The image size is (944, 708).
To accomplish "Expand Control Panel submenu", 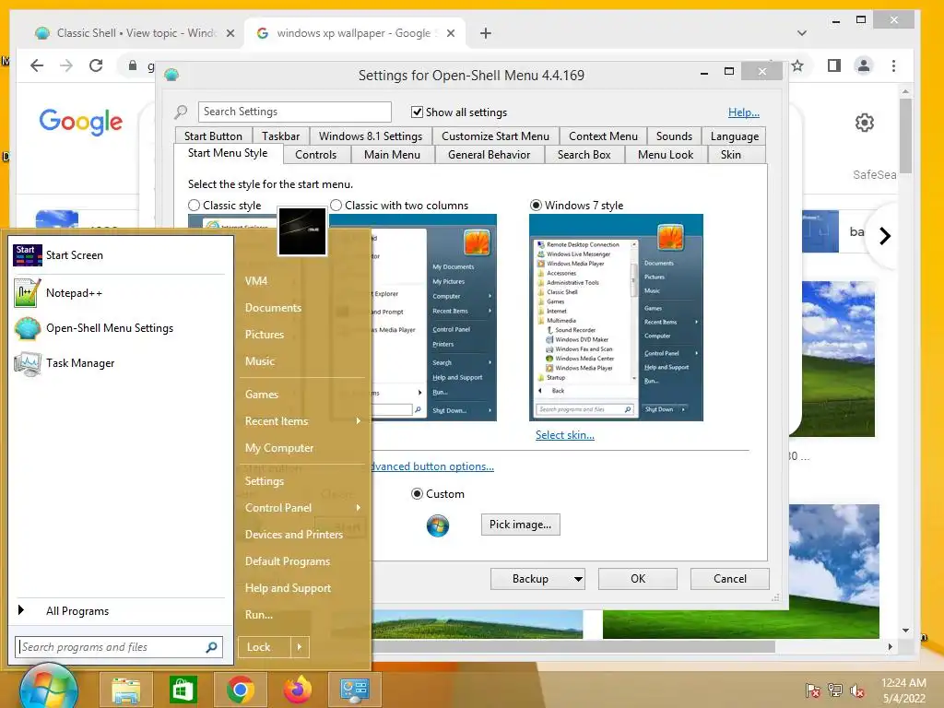I will [x=359, y=508].
